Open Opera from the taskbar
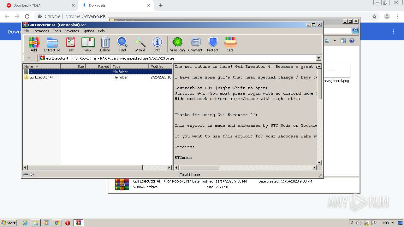The width and height of the screenshot is (404, 227). (x=68, y=223)
